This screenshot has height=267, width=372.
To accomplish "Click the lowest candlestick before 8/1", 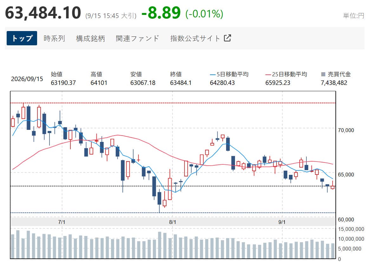I will 160,199.
